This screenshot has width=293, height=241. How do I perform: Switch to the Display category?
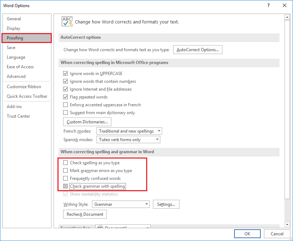[13, 28]
